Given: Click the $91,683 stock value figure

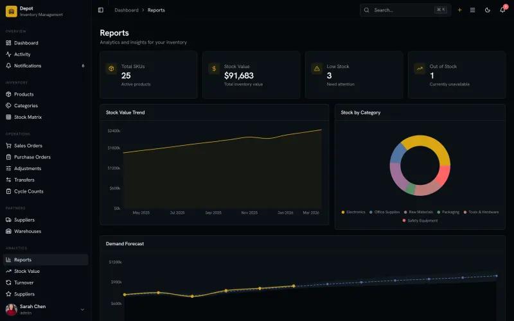Looking at the screenshot, I should (238, 76).
